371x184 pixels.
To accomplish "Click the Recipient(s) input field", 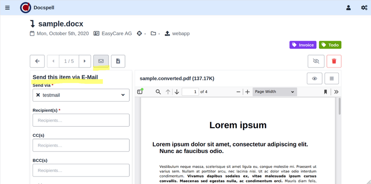I will pyautogui.click(x=81, y=120).
